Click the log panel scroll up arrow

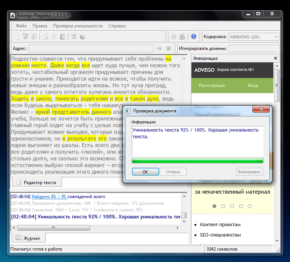(x=184, y=196)
